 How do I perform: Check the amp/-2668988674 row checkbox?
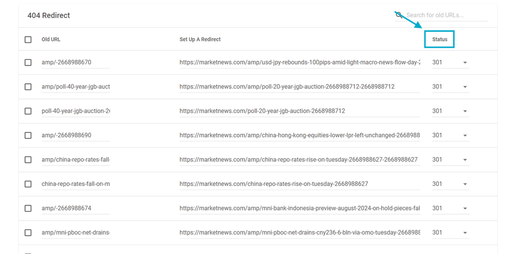tap(28, 208)
